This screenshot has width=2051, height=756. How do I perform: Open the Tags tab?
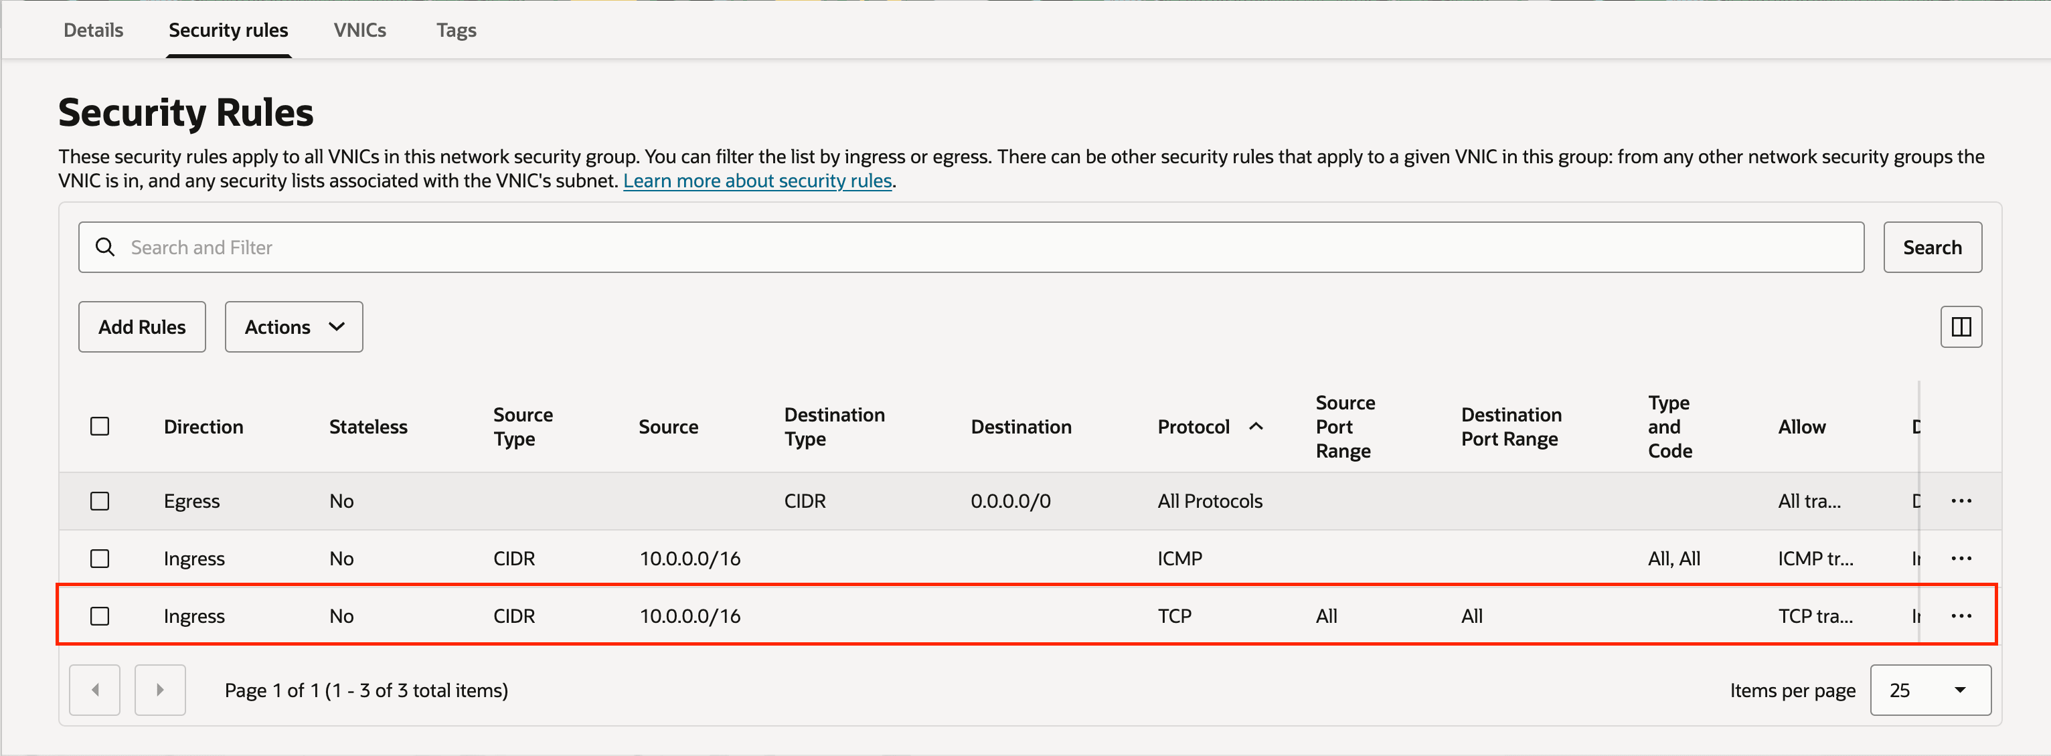[x=457, y=30]
